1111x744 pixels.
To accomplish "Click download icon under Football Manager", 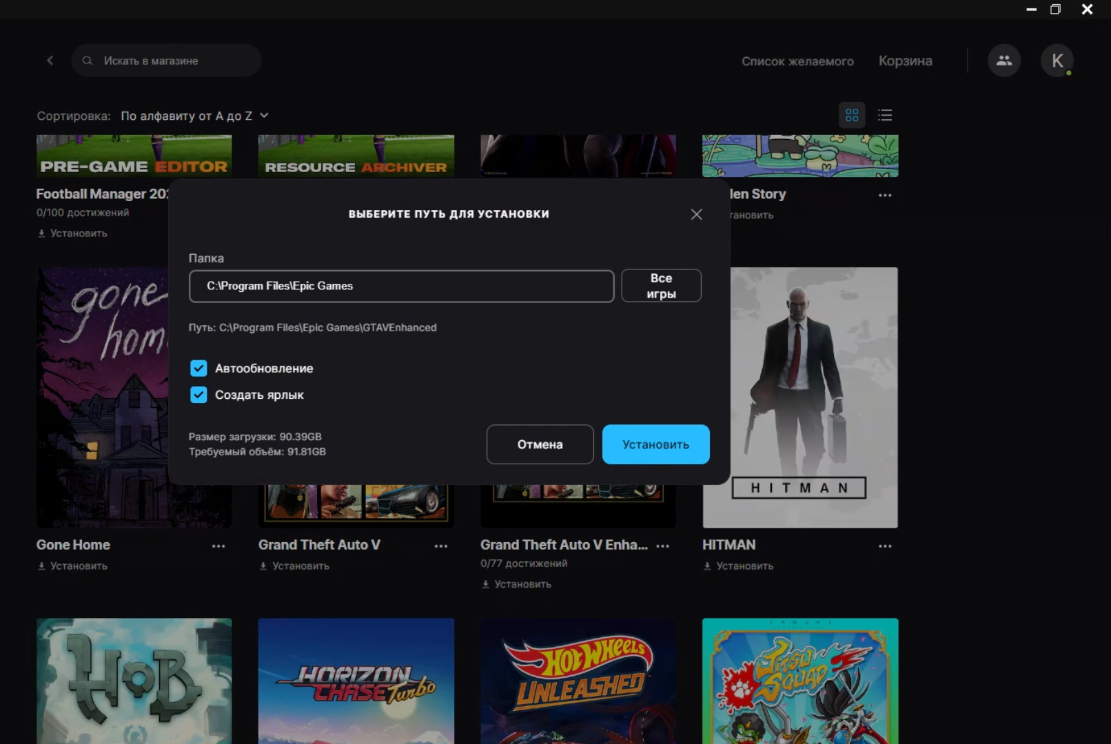I will pyautogui.click(x=41, y=234).
